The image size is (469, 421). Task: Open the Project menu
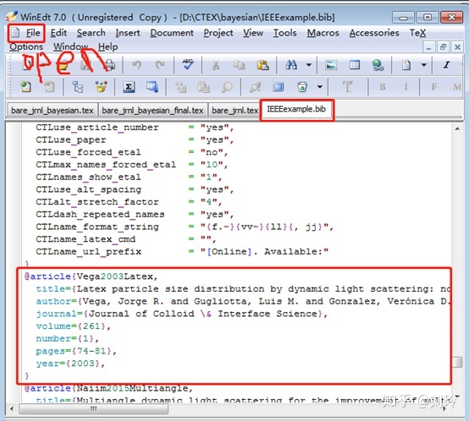[218, 33]
